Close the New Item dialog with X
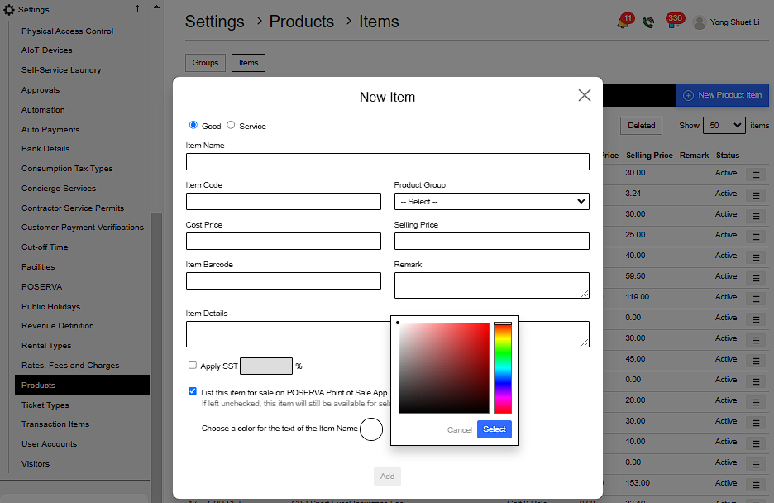Viewport: 774px width, 503px height. 585,95
